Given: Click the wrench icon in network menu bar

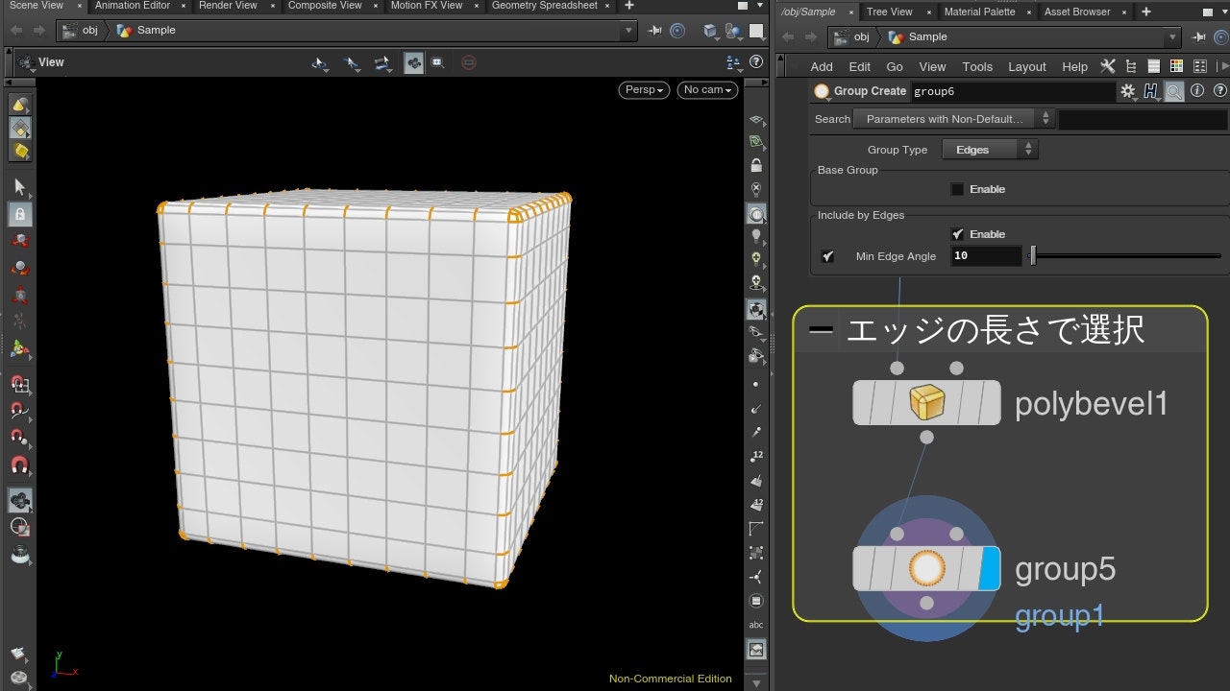Looking at the screenshot, I should [x=1108, y=66].
